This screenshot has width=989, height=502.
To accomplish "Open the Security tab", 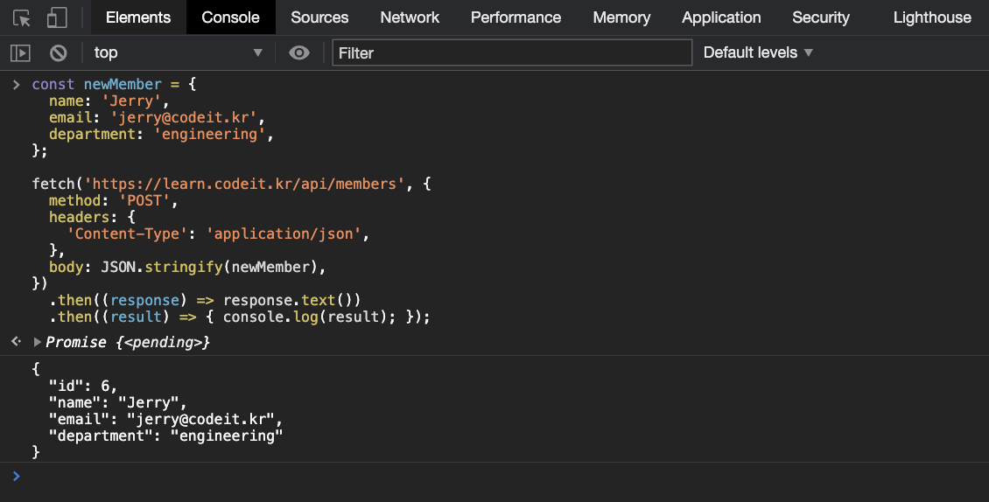I will 820,17.
